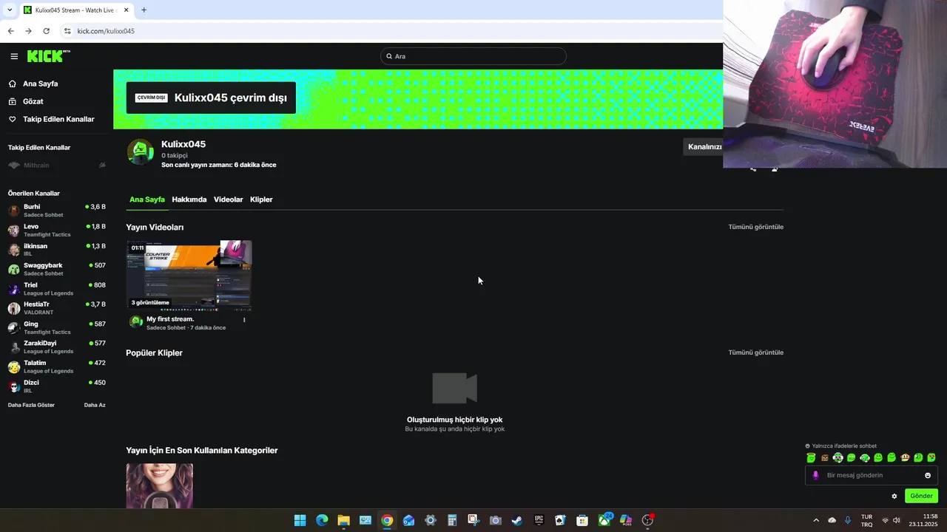Click the Bir mesaj gönderin input
947x532 pixels.
[871, 475]
